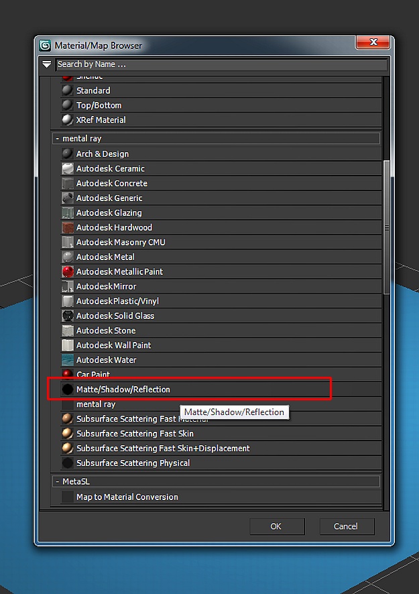Viewport: 419px width, 594px height.
Task: Select the Autodesk Wall Paint entry
Action: [x=221, y=345]
